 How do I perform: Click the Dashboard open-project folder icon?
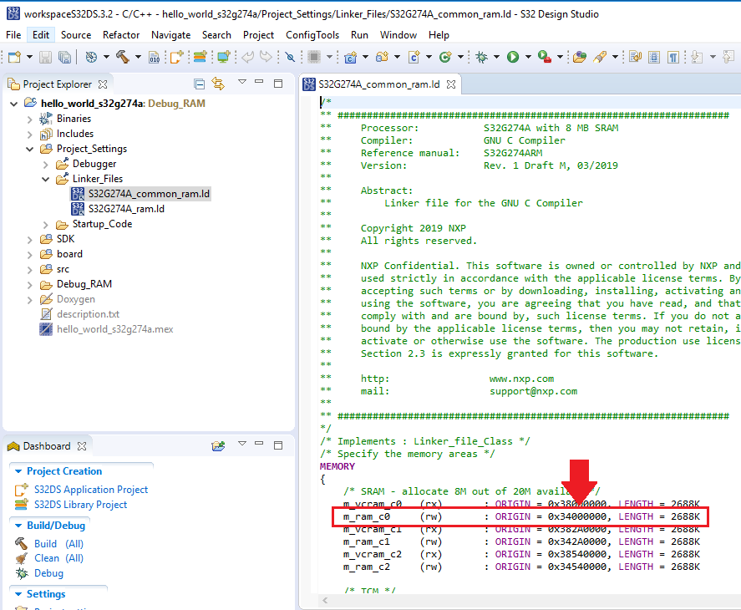point(218,446)
